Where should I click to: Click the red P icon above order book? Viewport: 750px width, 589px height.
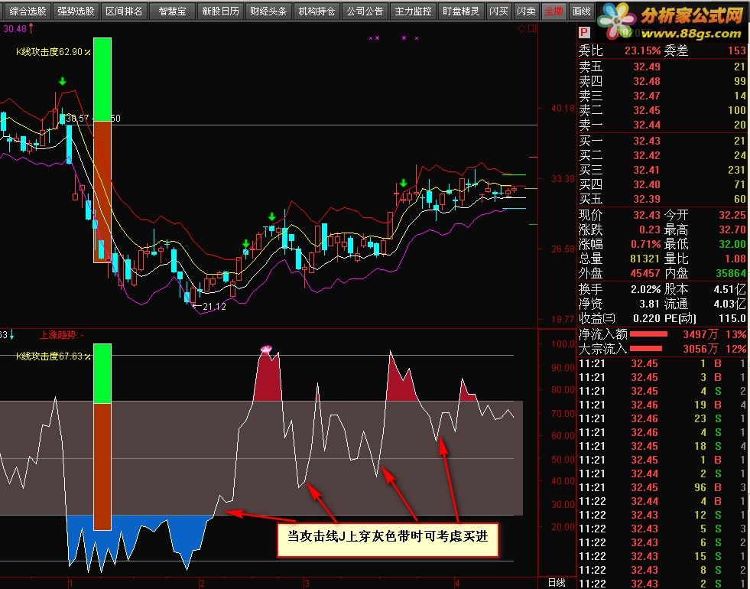tap(584, 33)
